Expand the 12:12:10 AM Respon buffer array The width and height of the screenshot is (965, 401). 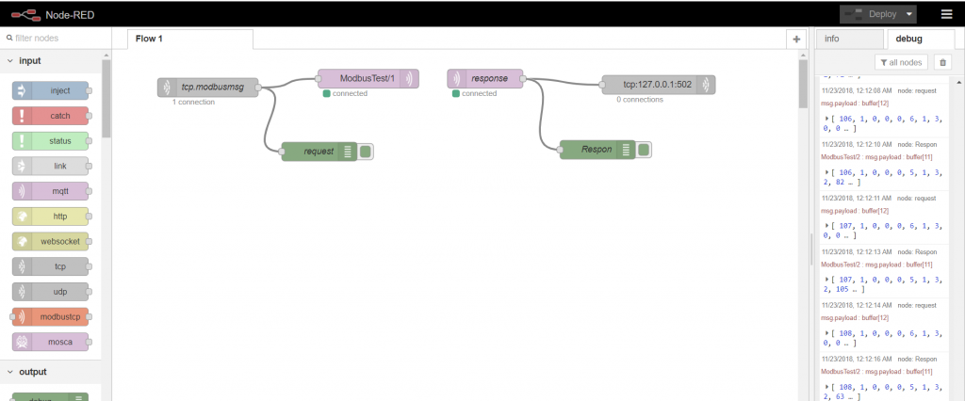coord(827,171)
